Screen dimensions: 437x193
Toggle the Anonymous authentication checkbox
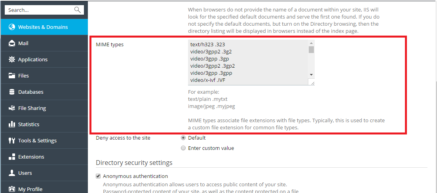click(x=98, y=176)
